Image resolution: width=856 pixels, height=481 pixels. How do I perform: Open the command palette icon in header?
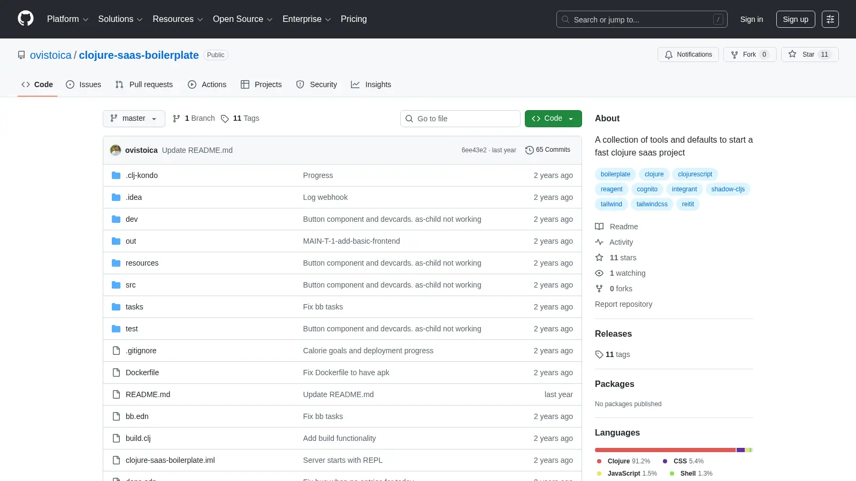[x=830, y=19]
